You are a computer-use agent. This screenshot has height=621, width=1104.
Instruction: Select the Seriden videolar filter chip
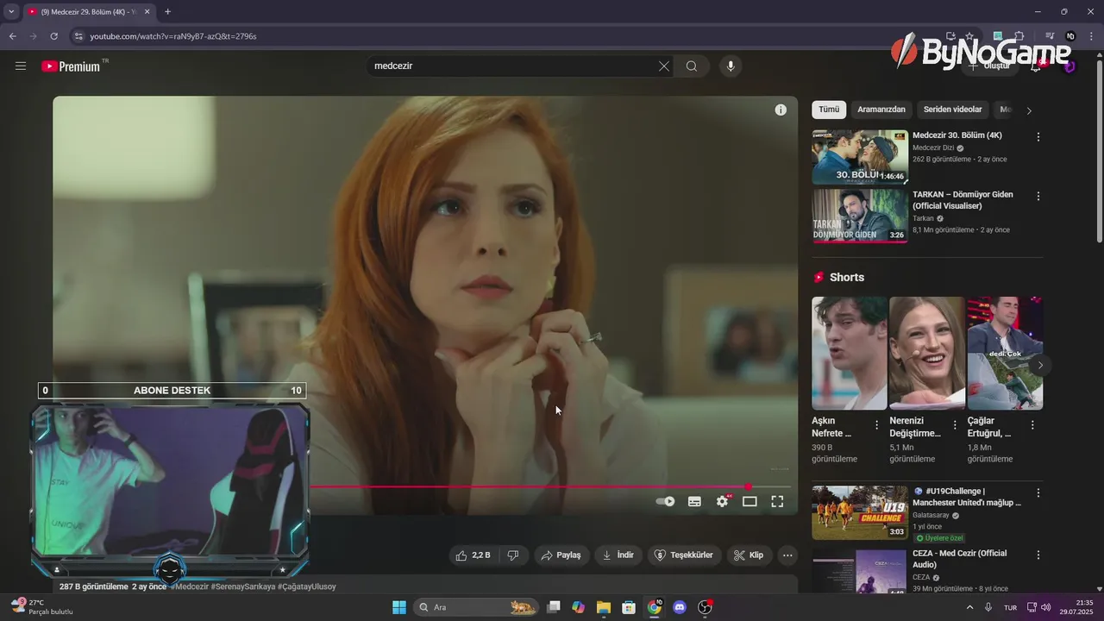tap(952, 110)
